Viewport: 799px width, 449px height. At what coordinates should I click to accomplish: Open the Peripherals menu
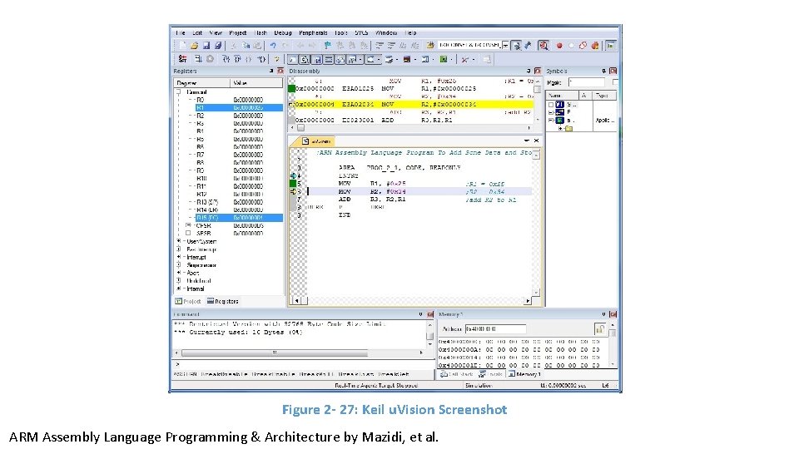tap(313, 32)
